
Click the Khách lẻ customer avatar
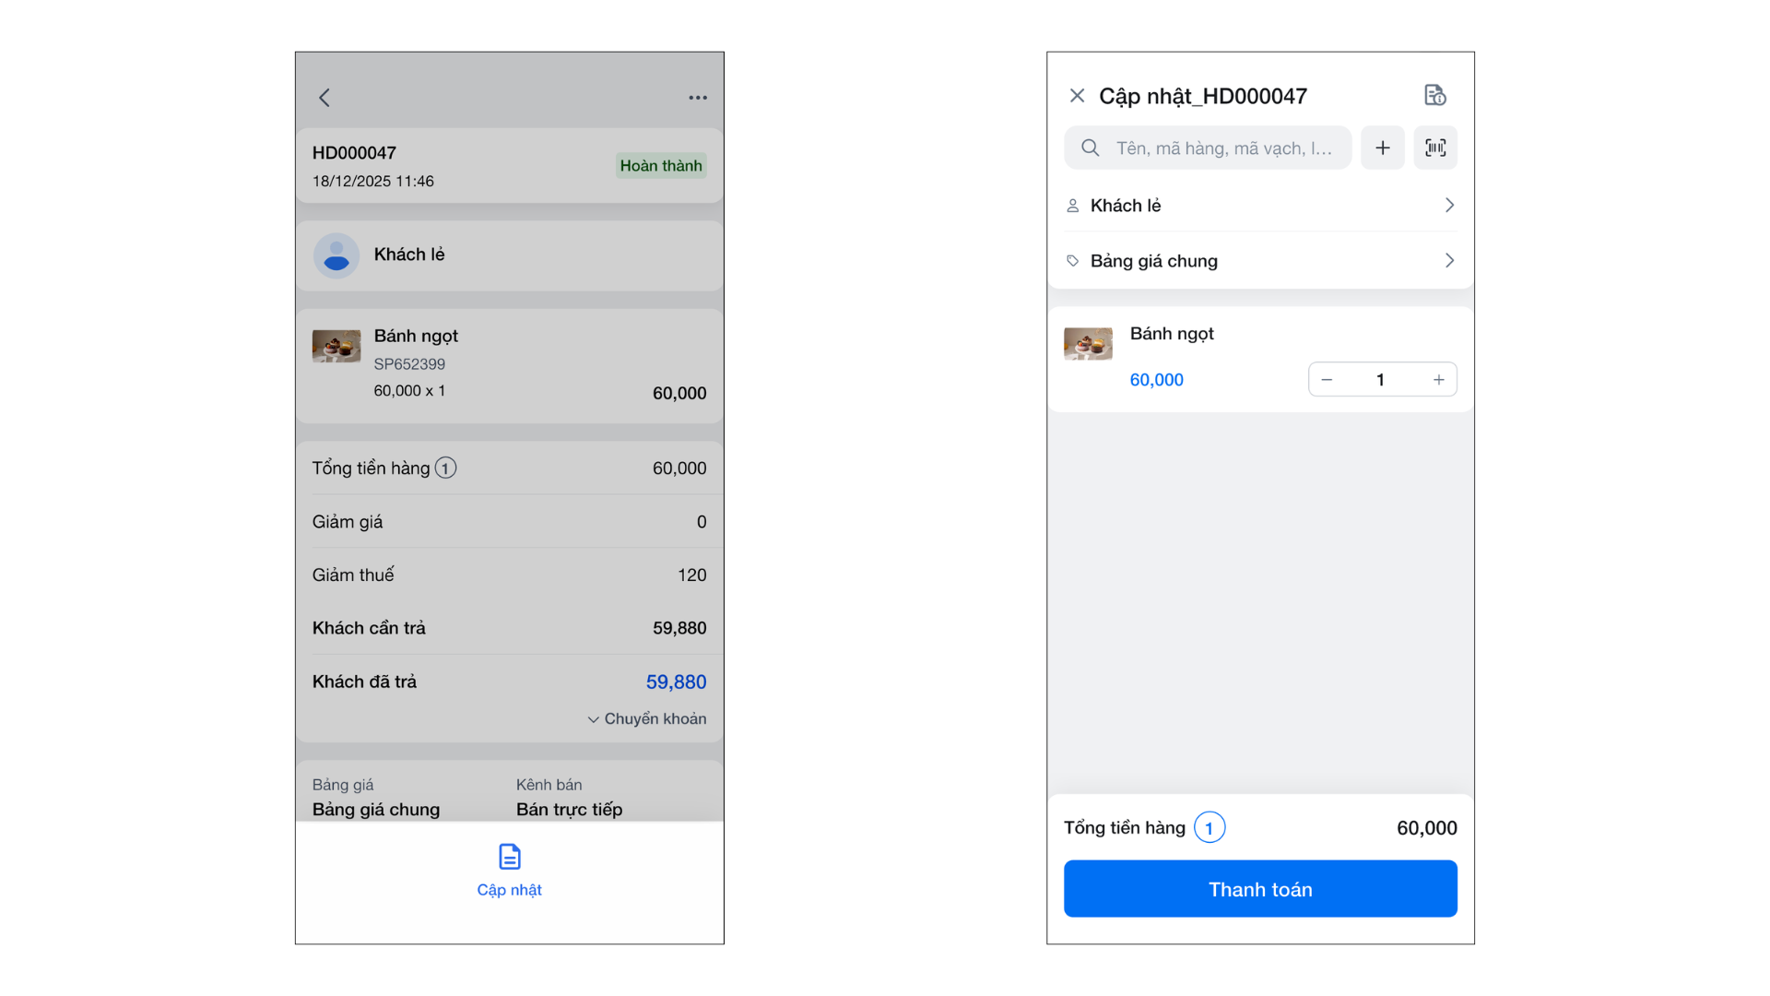[336, 255]
